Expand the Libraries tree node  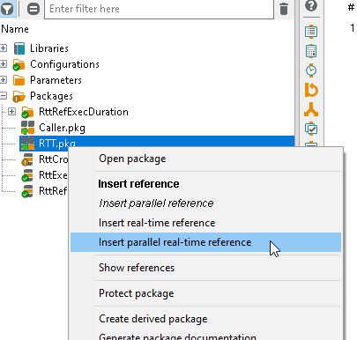(4, 48)
